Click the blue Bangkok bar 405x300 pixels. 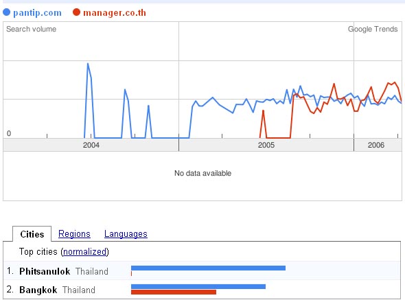(198, 286)
